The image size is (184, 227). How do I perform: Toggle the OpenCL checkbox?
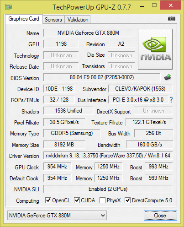(48, 200)
